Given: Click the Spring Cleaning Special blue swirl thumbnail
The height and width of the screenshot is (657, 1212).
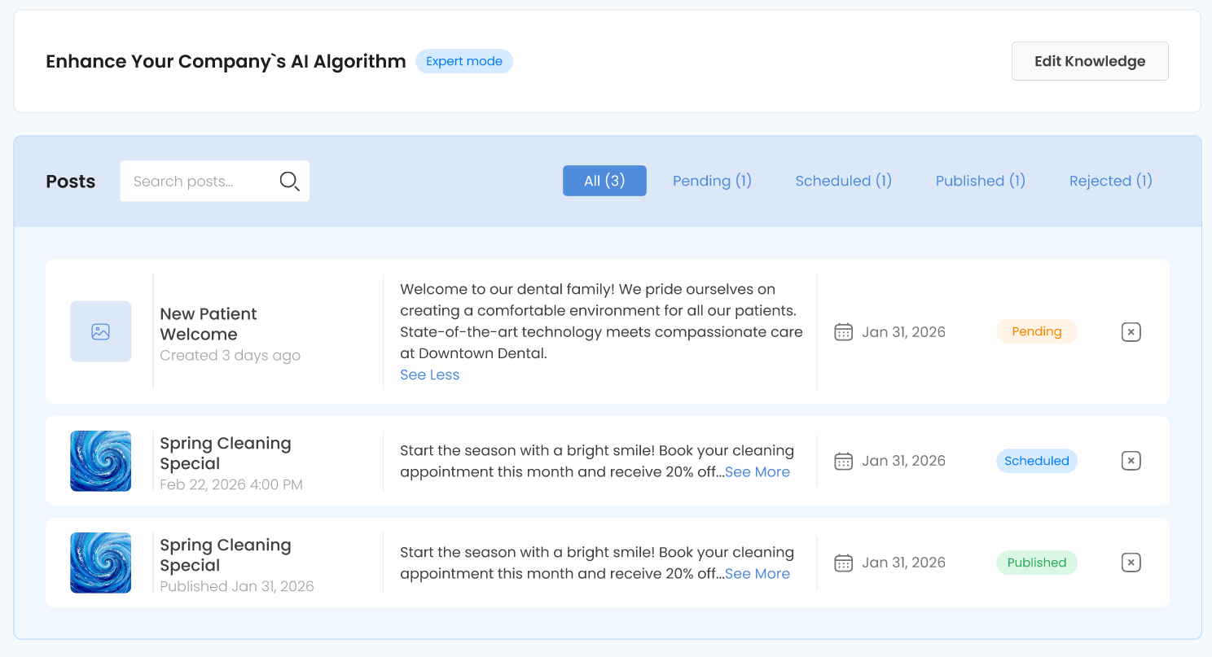Looking at the screenshot, I should pos(100,460).
